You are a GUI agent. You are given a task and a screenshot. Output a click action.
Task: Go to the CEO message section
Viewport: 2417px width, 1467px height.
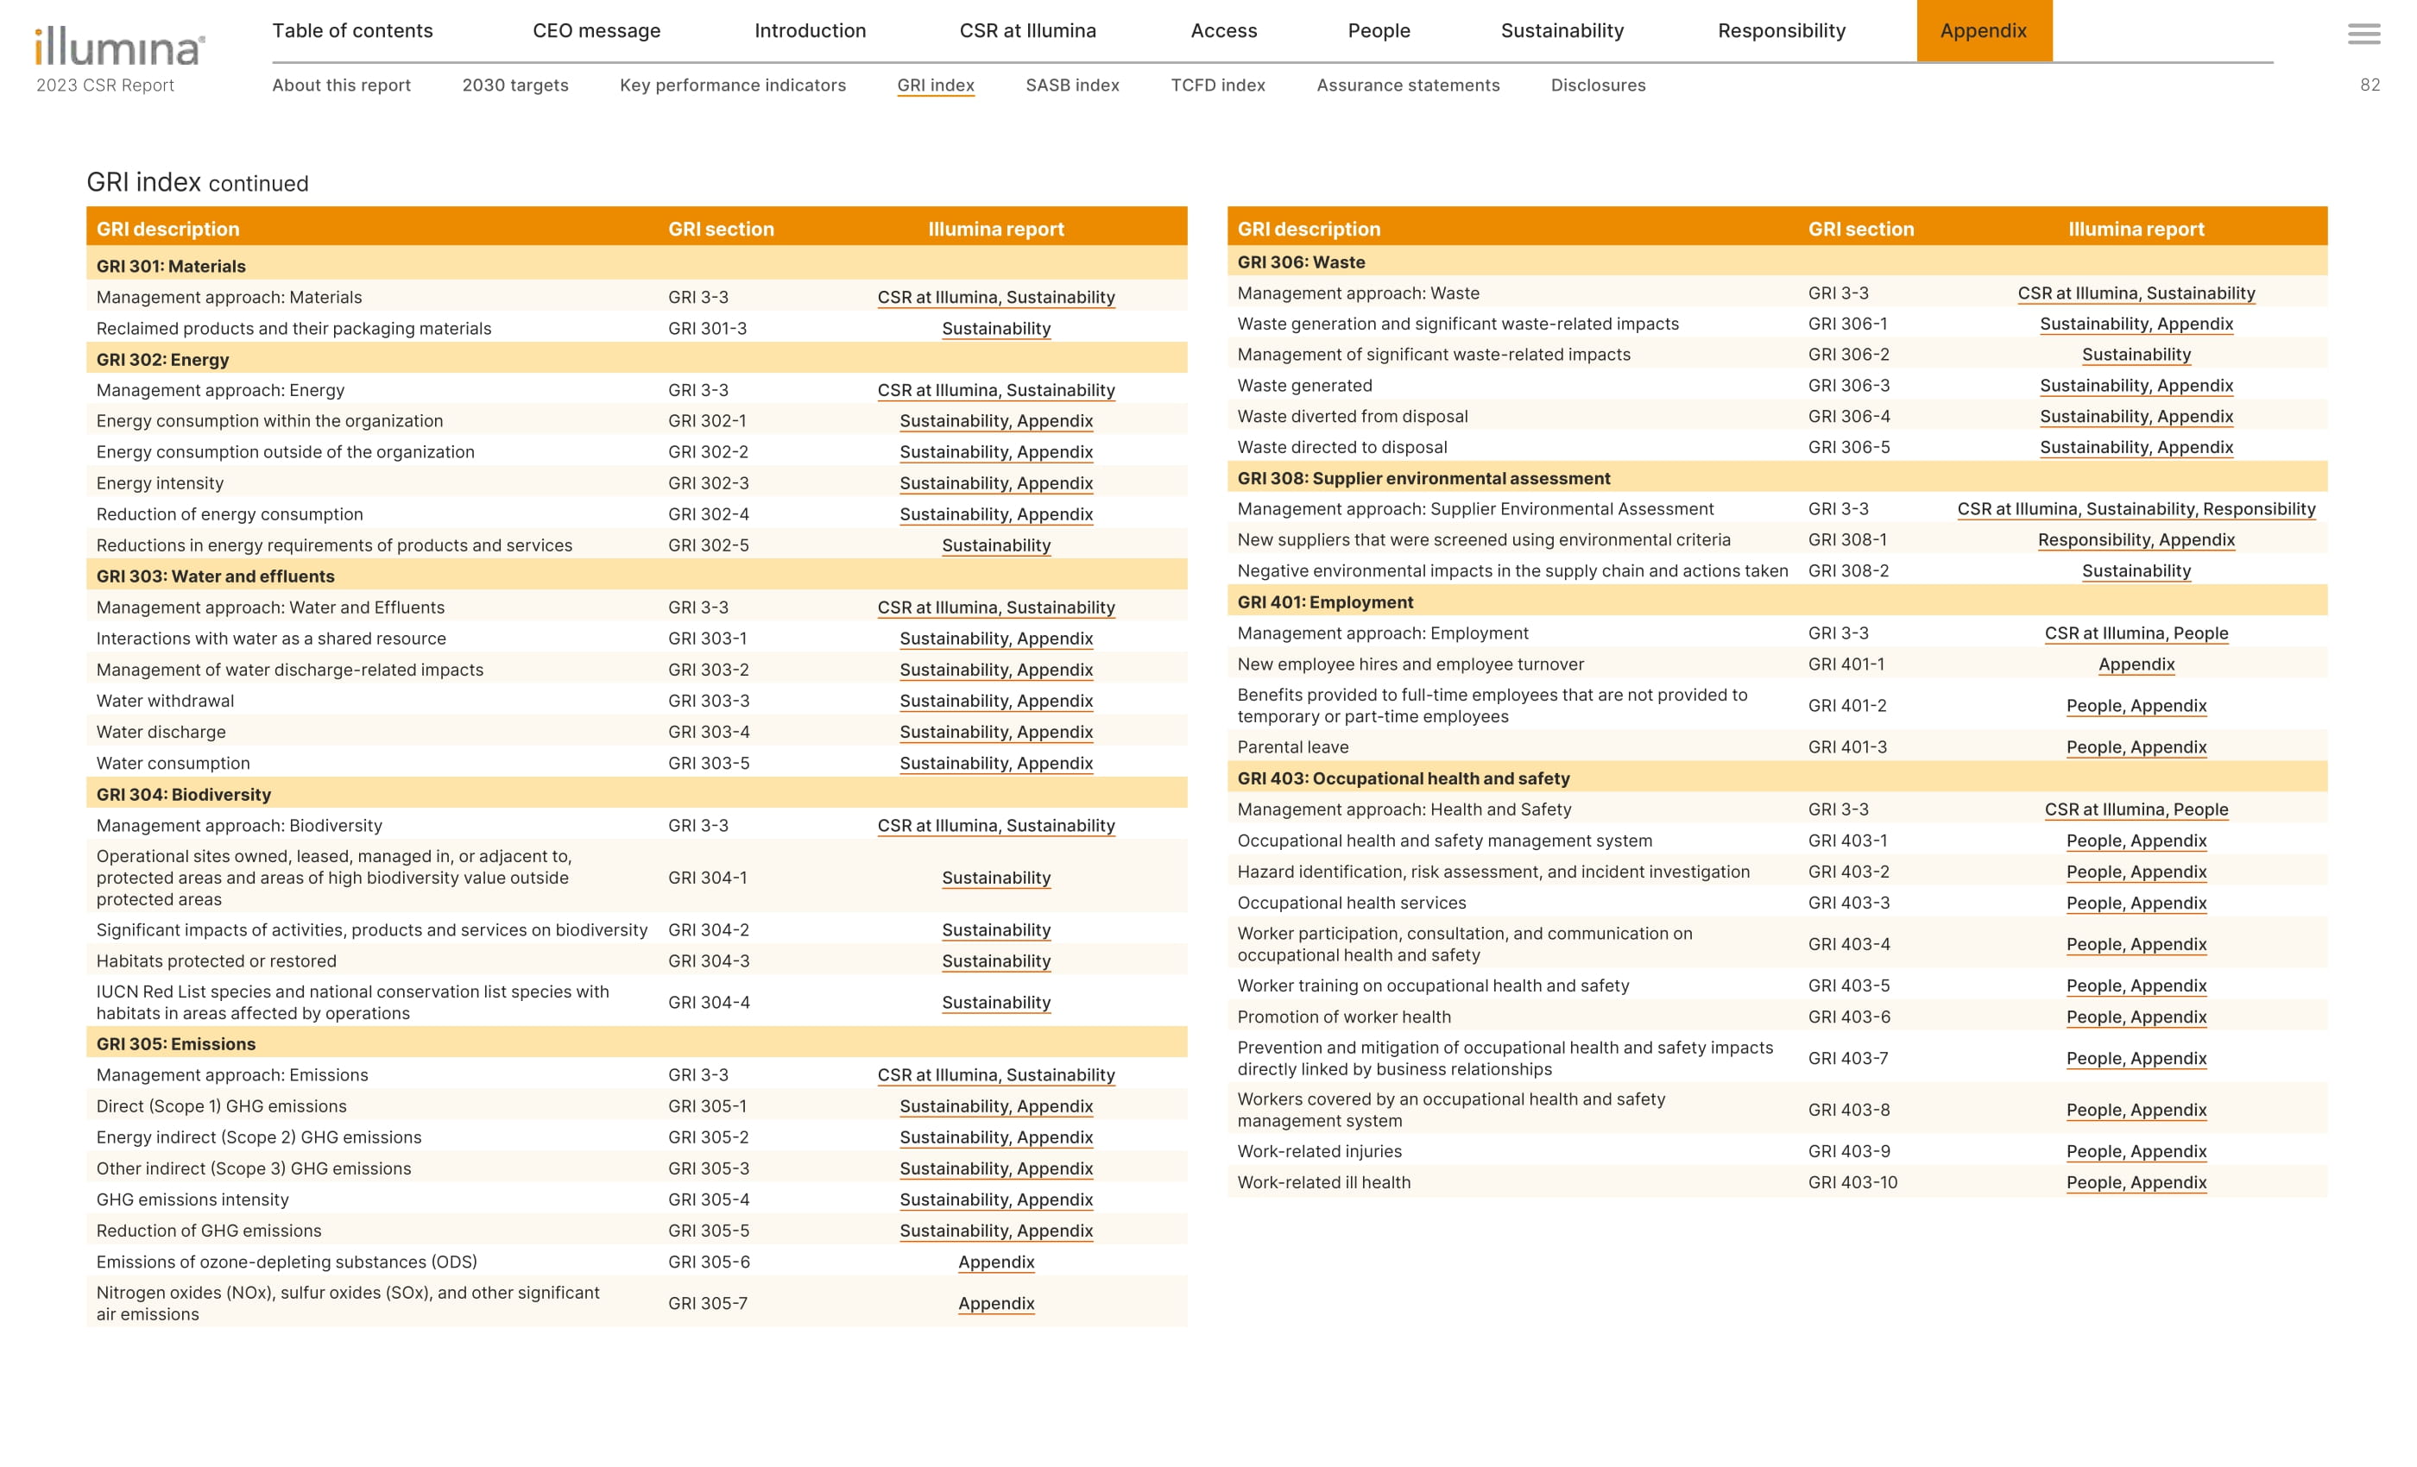596,30
